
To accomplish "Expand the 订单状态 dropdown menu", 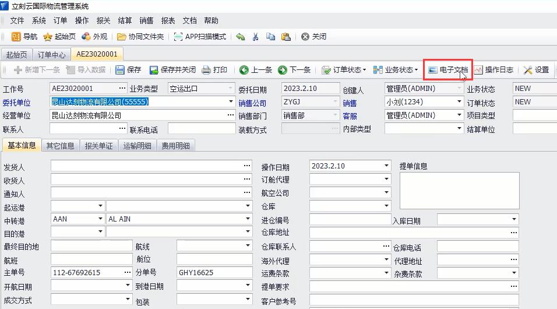I will tap(344, 70).
